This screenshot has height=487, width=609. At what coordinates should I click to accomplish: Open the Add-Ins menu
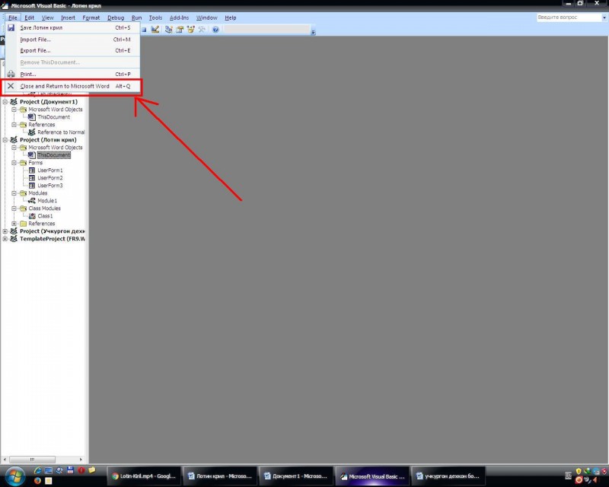(179, 18)
